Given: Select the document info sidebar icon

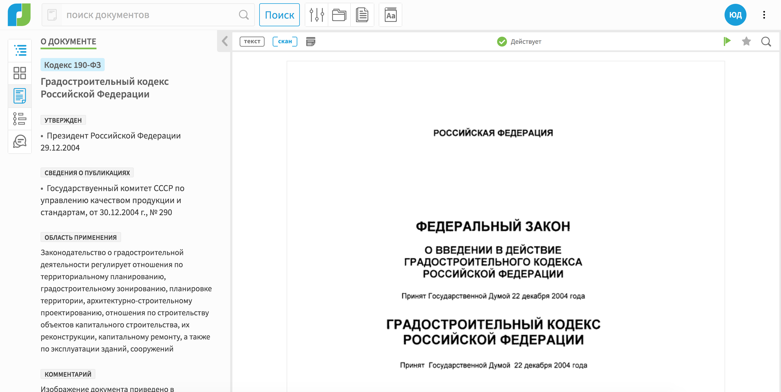Looking at the screenshot, I should point(20,96).
